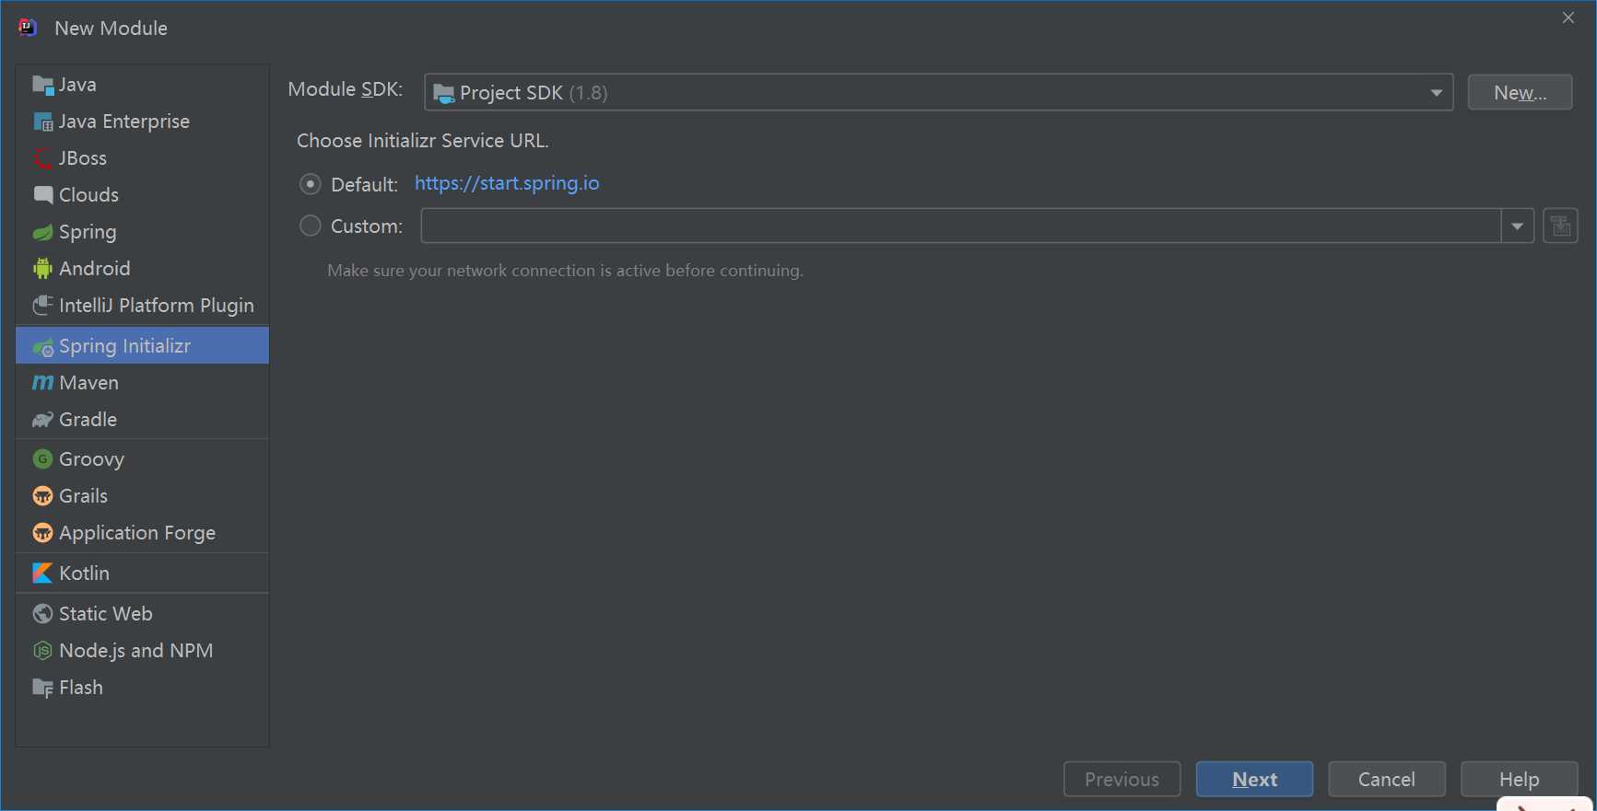Click the Spring leaf icon

click(x=42, y=232)
